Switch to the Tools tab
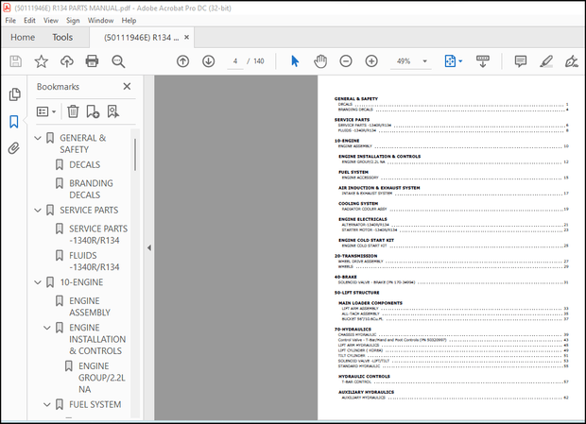This screenshot has width=586, height=424. tap(62, 38)
